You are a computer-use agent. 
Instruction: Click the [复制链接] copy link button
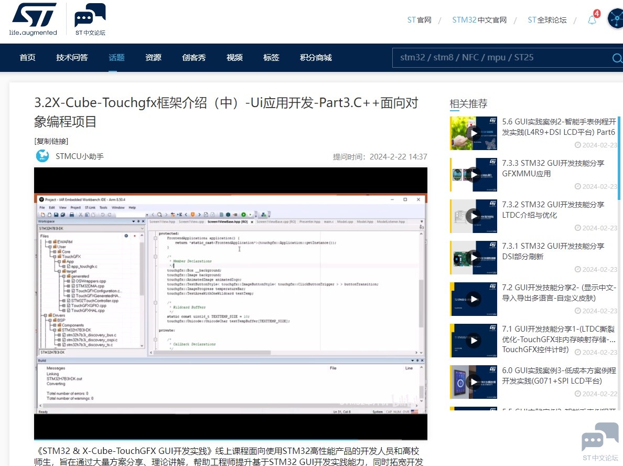coord(51,141)
